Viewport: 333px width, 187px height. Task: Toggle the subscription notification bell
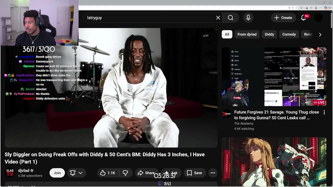click(73, 173)
